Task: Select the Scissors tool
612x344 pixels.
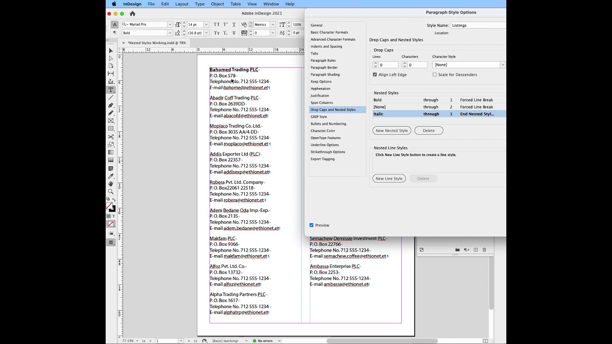Action: (111, 137)
